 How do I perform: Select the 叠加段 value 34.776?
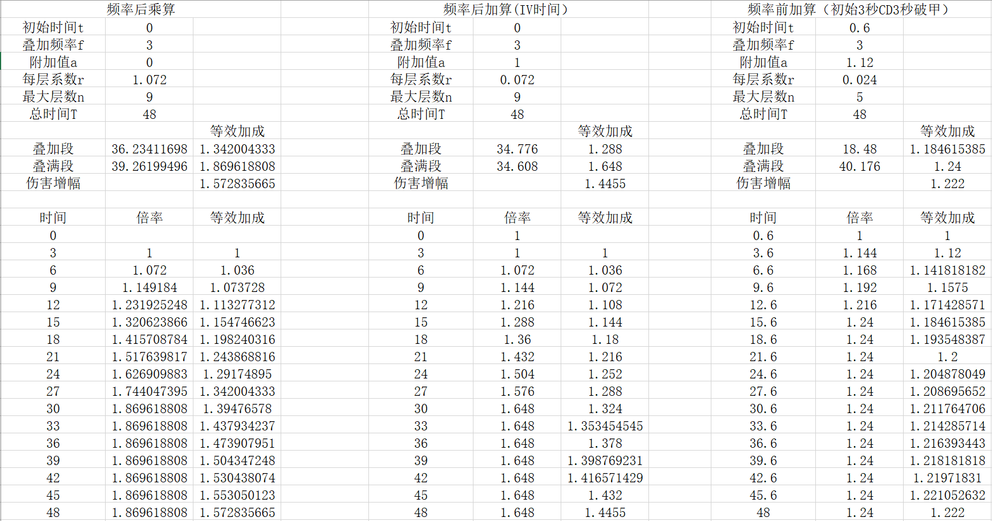tap(517, 149)
